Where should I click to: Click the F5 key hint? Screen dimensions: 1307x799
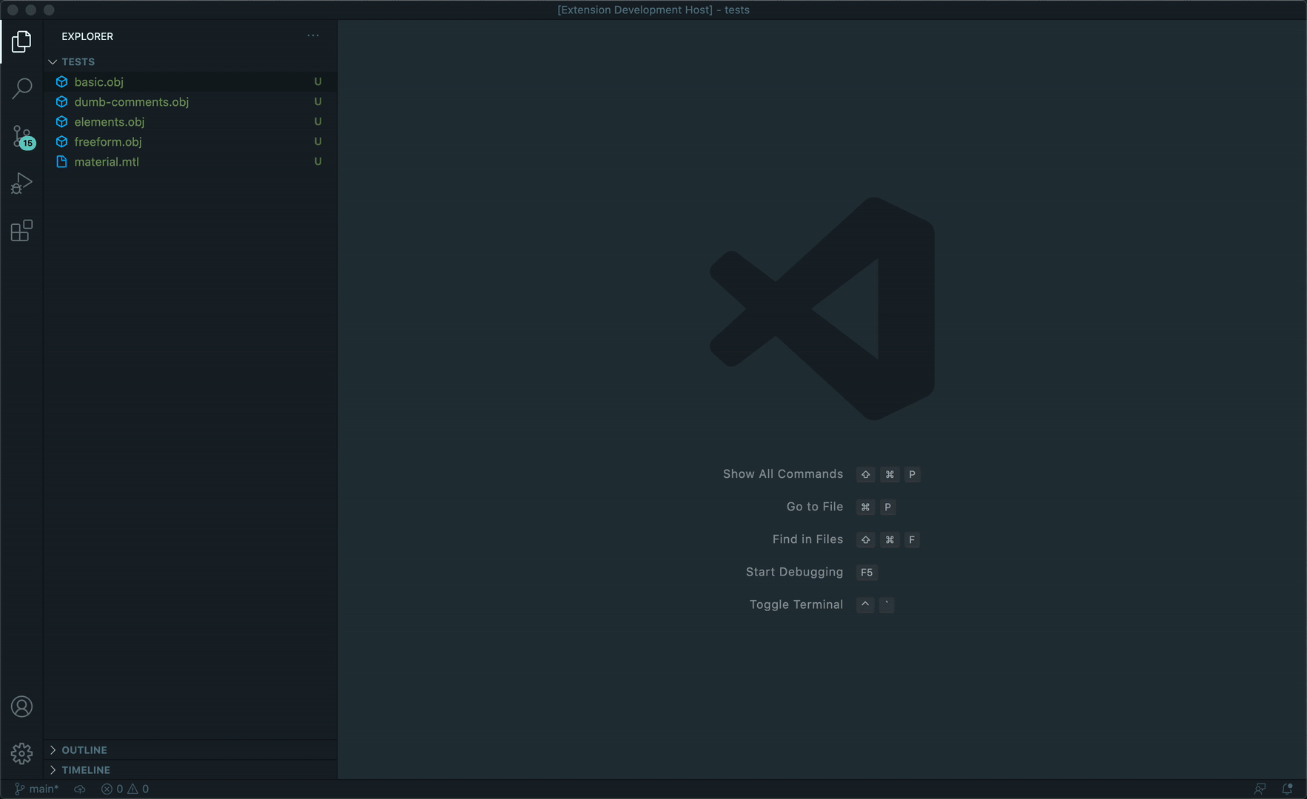tap(867, 573)
